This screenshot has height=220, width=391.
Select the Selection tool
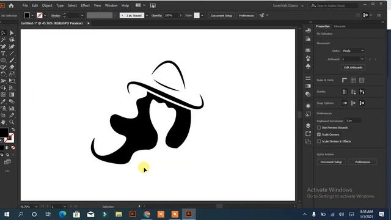click(3, 33)
